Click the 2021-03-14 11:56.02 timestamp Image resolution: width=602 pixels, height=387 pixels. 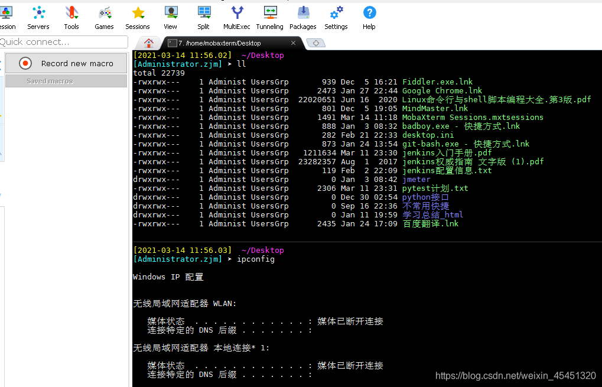click(x=183, y=56)
